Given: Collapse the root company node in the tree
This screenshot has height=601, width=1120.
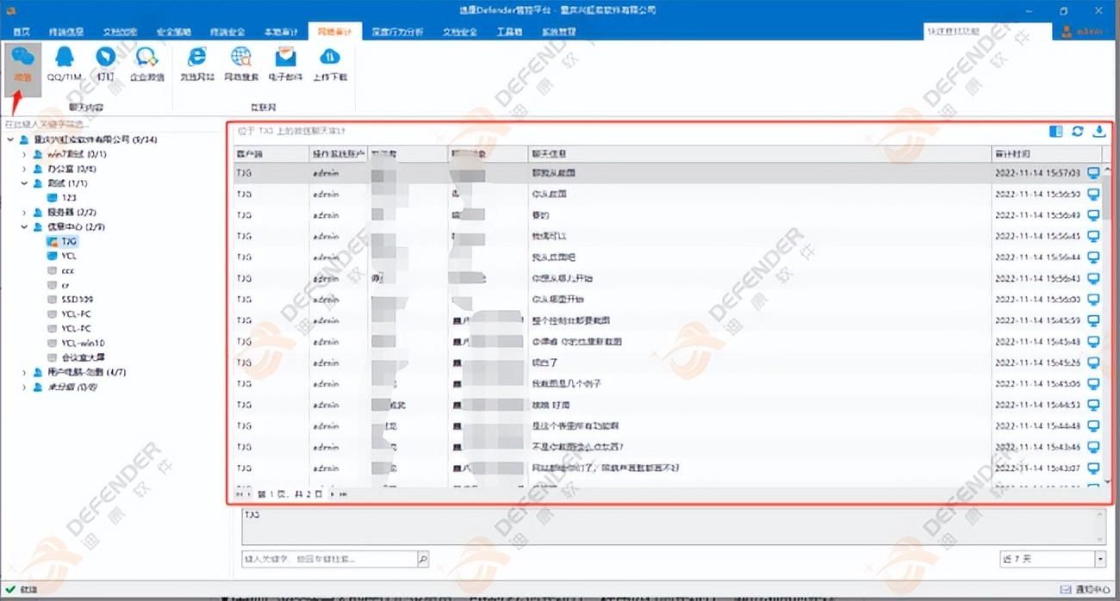Looking at the screenshot, I should (10, 139).
